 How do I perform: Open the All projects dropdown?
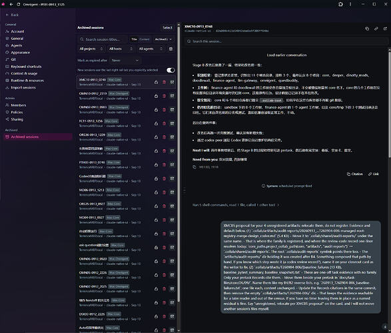(x=91, y=49)
